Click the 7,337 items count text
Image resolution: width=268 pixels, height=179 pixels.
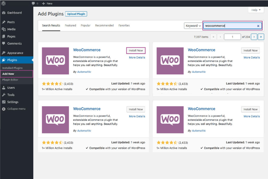201,37
